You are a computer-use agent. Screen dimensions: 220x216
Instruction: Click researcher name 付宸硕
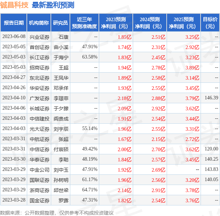pyautogui.click(x=61, y=149)
